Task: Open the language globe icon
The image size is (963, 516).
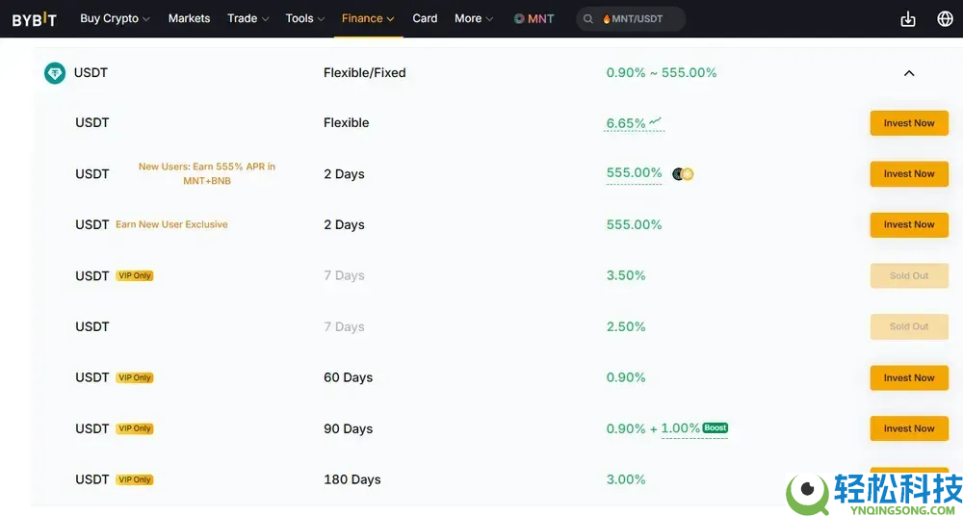Action: (945, 19)
